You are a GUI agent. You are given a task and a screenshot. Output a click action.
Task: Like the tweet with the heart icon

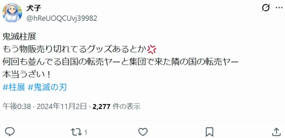[x=143, y=132]
